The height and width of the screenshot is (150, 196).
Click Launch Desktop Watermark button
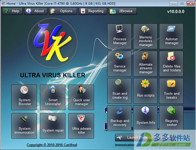click(x=145, y=138)
